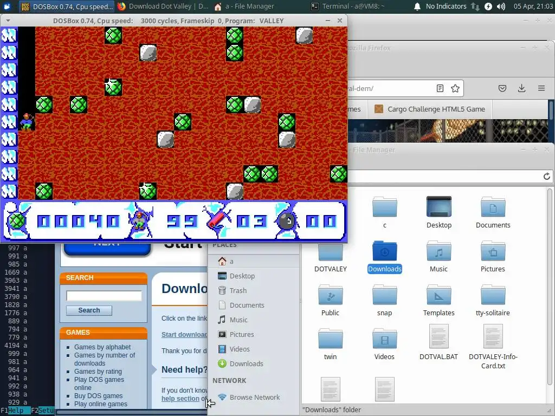
Task: Select Documents in Places sidebar
Action: pos(254,305)
